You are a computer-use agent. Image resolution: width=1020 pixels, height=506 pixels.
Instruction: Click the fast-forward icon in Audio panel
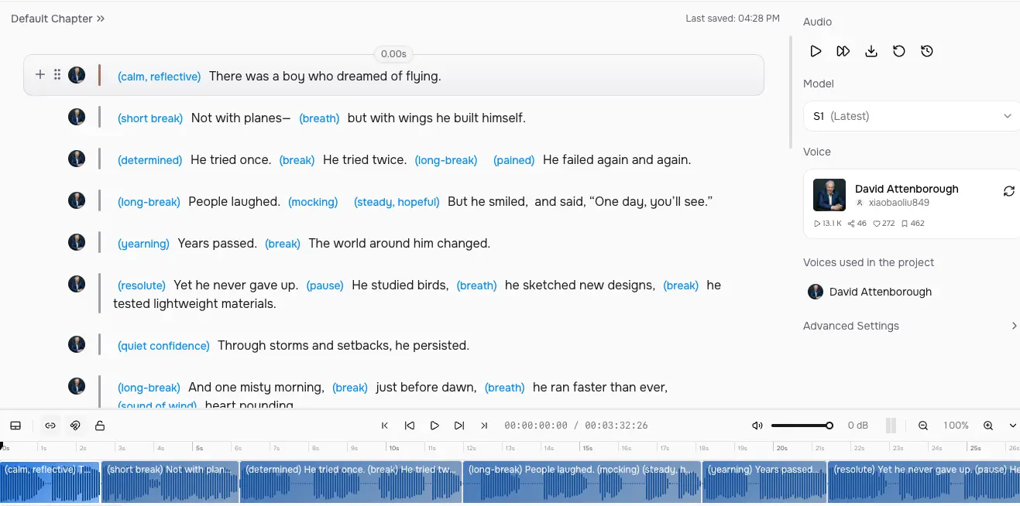(x=843, y=51)
